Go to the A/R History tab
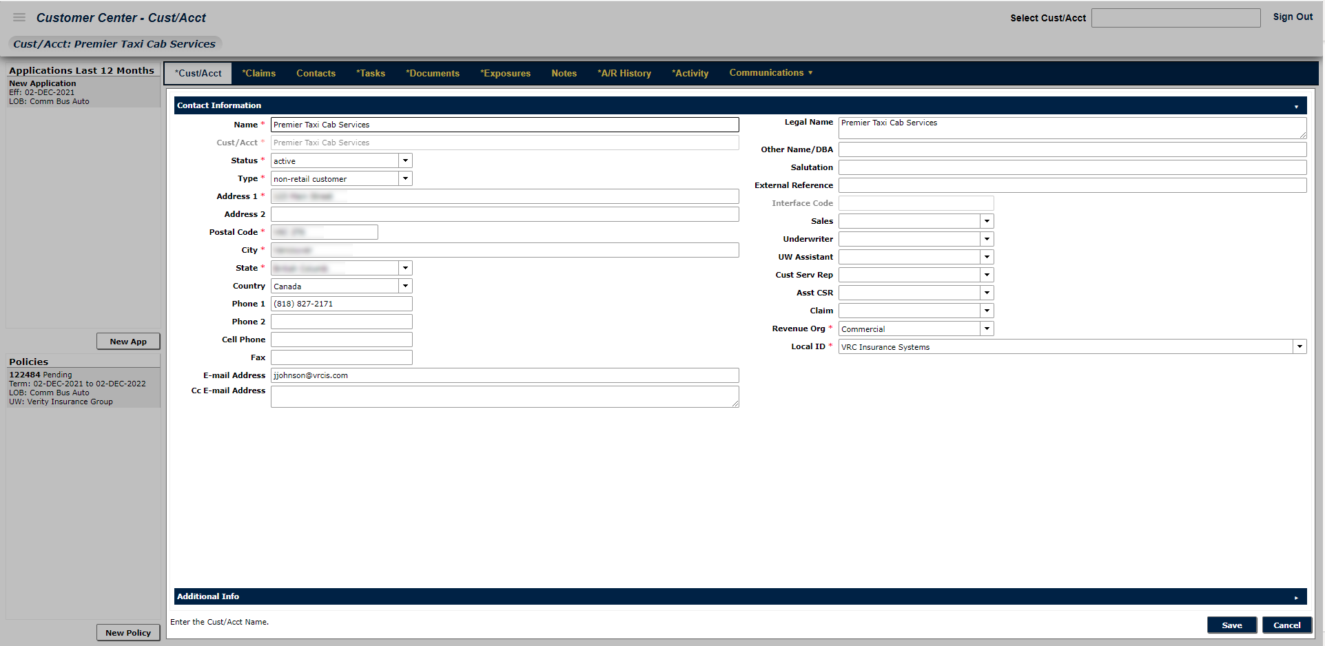This screenshot has width=1325, height=646. coord(624,74)
